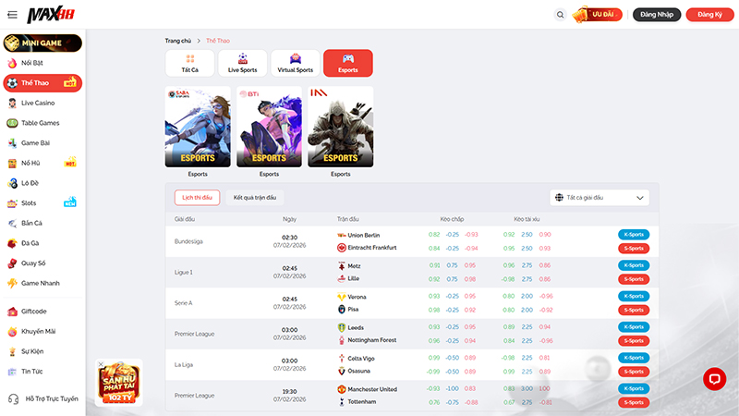The width and height of the screenshot is (739, 416).
Task: Click the Manchester United team name
Action: coord(372,389)
